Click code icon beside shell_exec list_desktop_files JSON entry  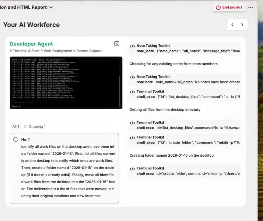pos(132,92)
